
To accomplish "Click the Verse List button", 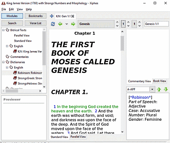I will click(36, 23).
